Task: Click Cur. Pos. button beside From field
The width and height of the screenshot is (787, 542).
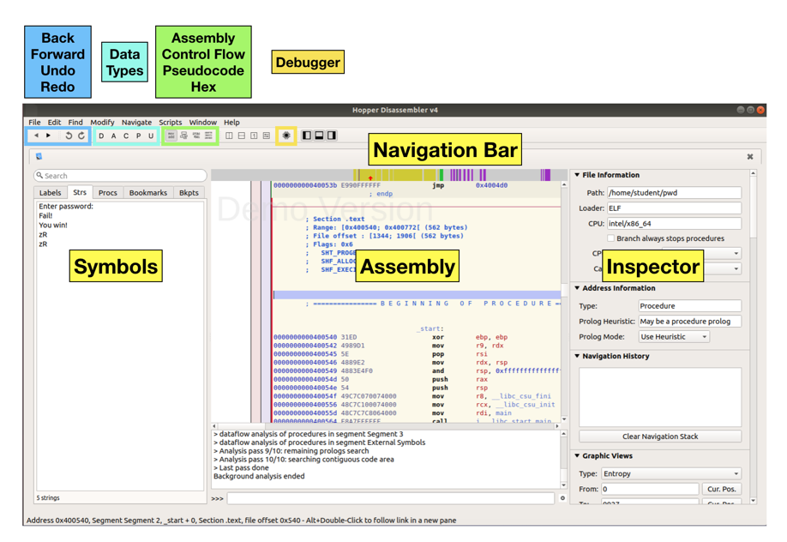Action: click(721, 489)
